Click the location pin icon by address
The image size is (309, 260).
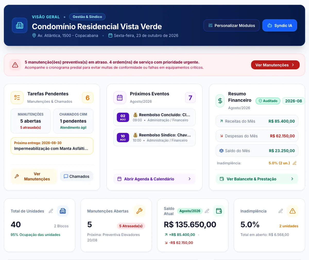click(x=34, y=35)
